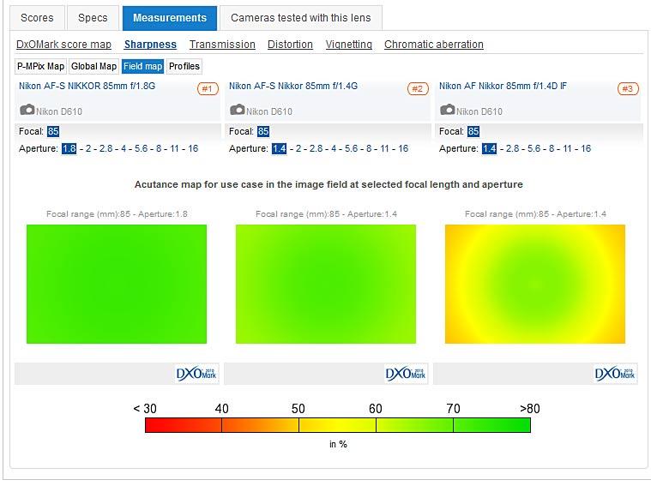Open Nikon AF-S Nikkor 85mm f/1.4G link
Image resolution: width=651 pixels, height=486 pixels.
(293, 86)
